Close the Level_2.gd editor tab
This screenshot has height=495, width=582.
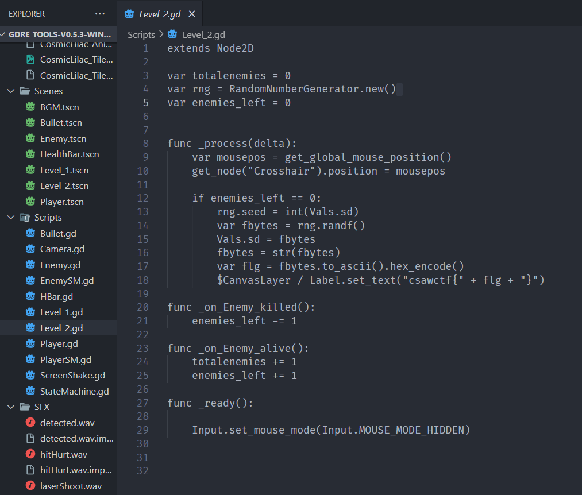pos(192,14)
